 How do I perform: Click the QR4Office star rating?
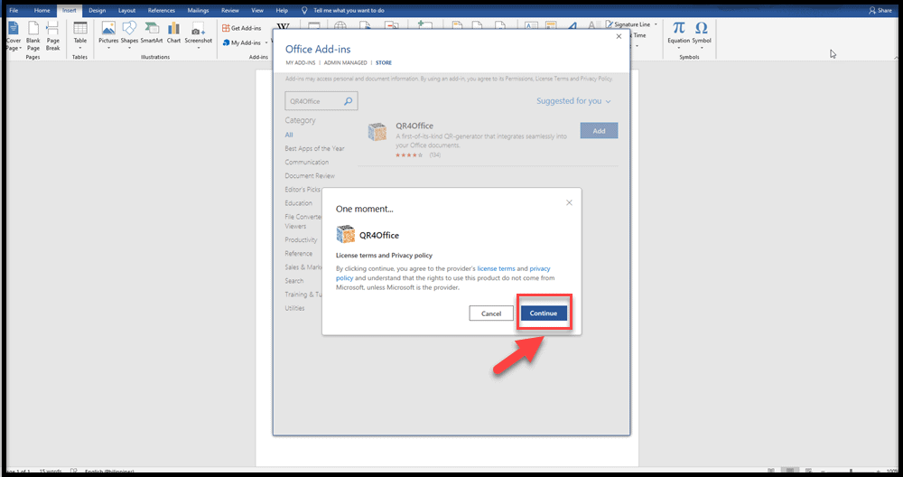[x=409, y=155]
